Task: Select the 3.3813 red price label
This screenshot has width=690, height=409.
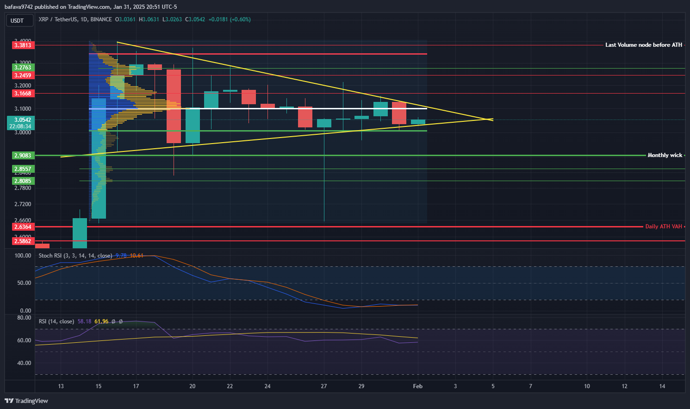Action: (23, 45)
